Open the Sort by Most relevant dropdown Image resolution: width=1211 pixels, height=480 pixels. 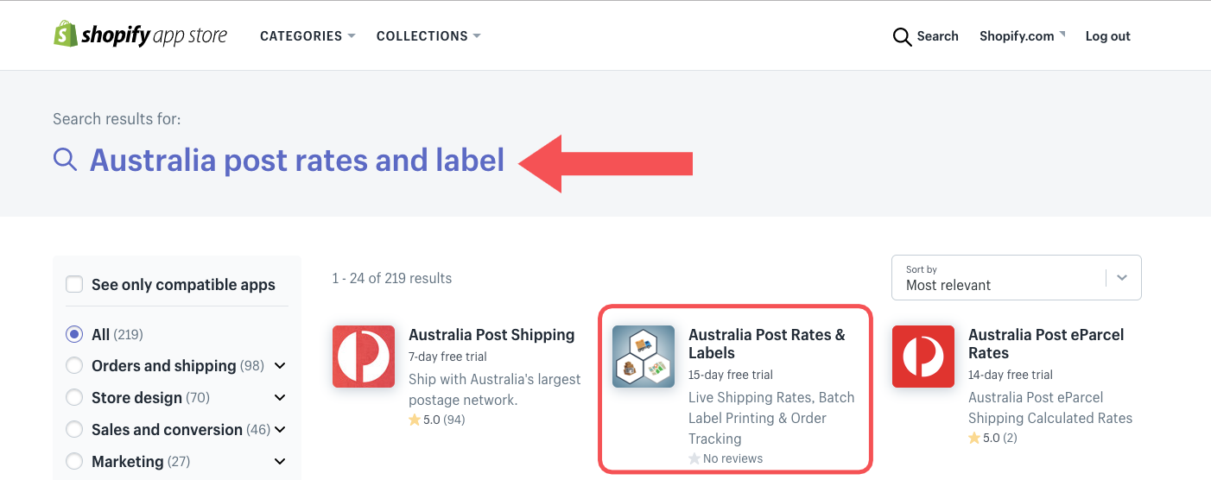(1016, 278)
